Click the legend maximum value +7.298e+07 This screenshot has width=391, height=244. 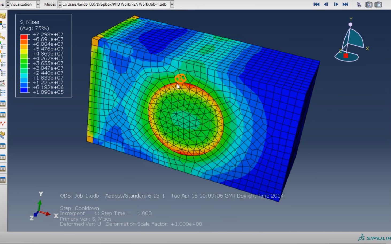point(48,34)
